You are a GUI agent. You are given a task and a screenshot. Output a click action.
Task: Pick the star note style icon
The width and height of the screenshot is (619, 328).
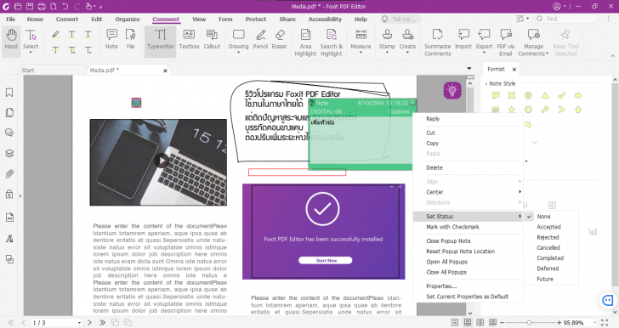[512, 110]
